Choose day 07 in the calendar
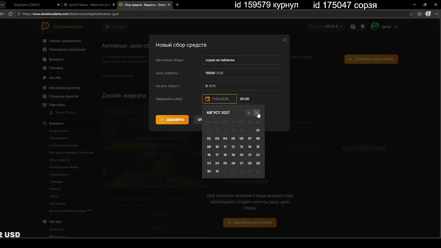 tap(250, 138)
